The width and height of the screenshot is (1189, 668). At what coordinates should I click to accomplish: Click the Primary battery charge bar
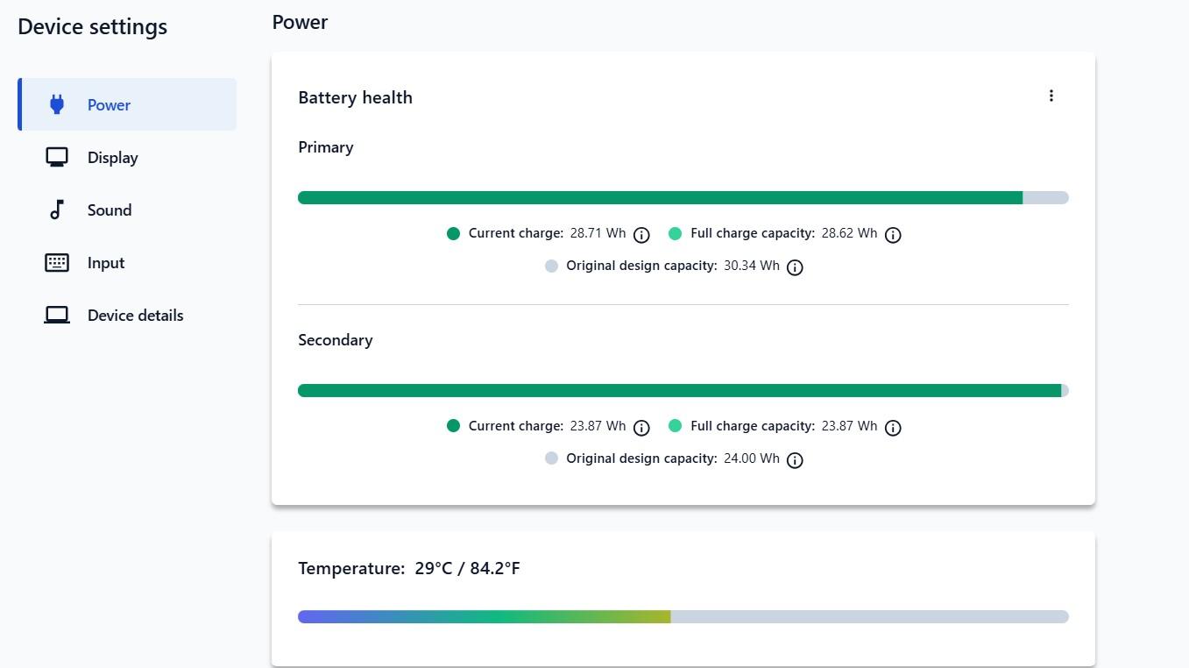tap(683, 198)
